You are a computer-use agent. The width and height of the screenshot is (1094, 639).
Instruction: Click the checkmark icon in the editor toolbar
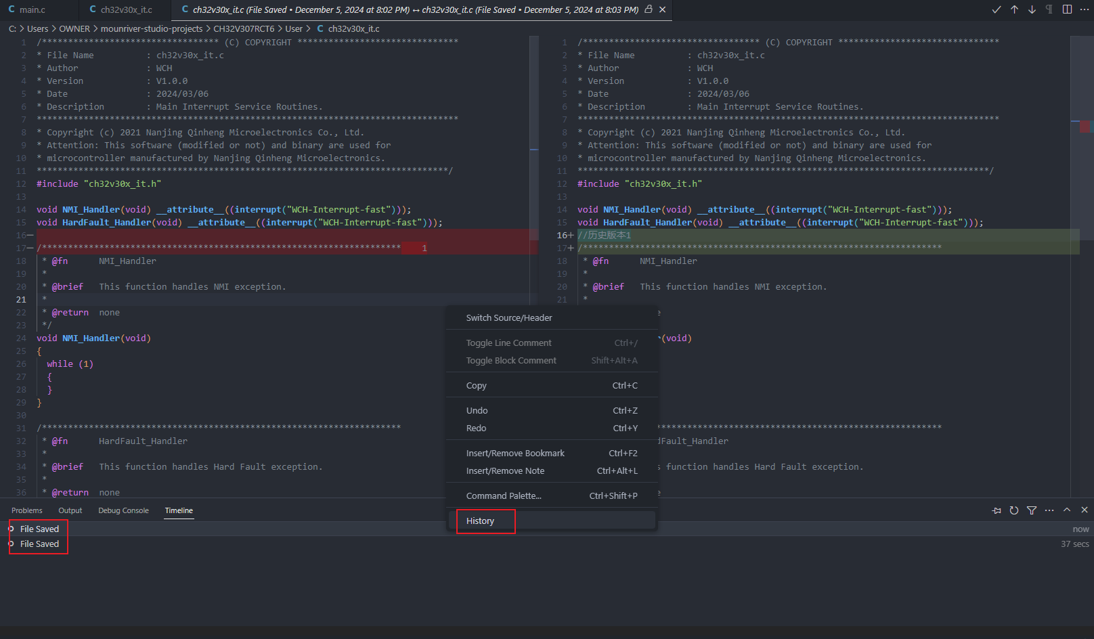[997, 9]
